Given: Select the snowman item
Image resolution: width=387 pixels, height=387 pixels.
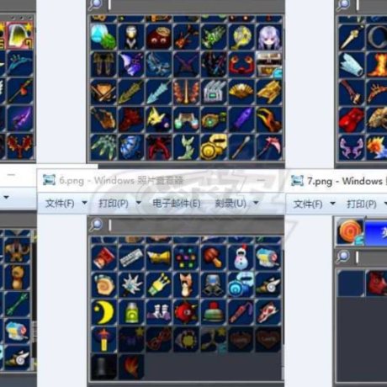Looking at the screenshot, I should tap(241, 257).
